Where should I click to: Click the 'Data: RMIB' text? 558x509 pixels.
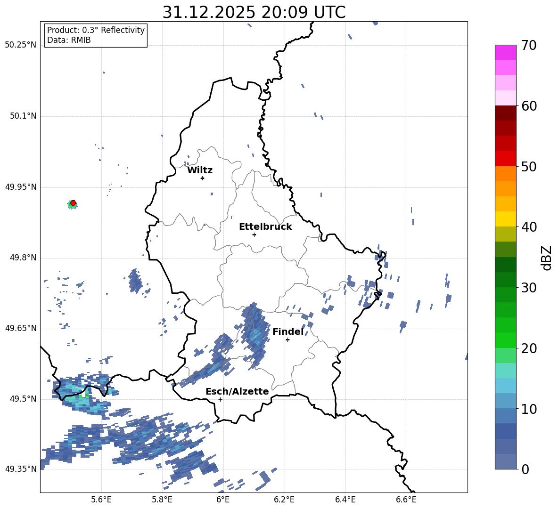pos(69,40)
